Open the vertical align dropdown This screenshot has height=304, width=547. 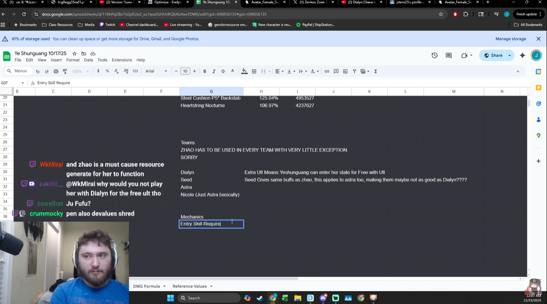tap(291, 71)
